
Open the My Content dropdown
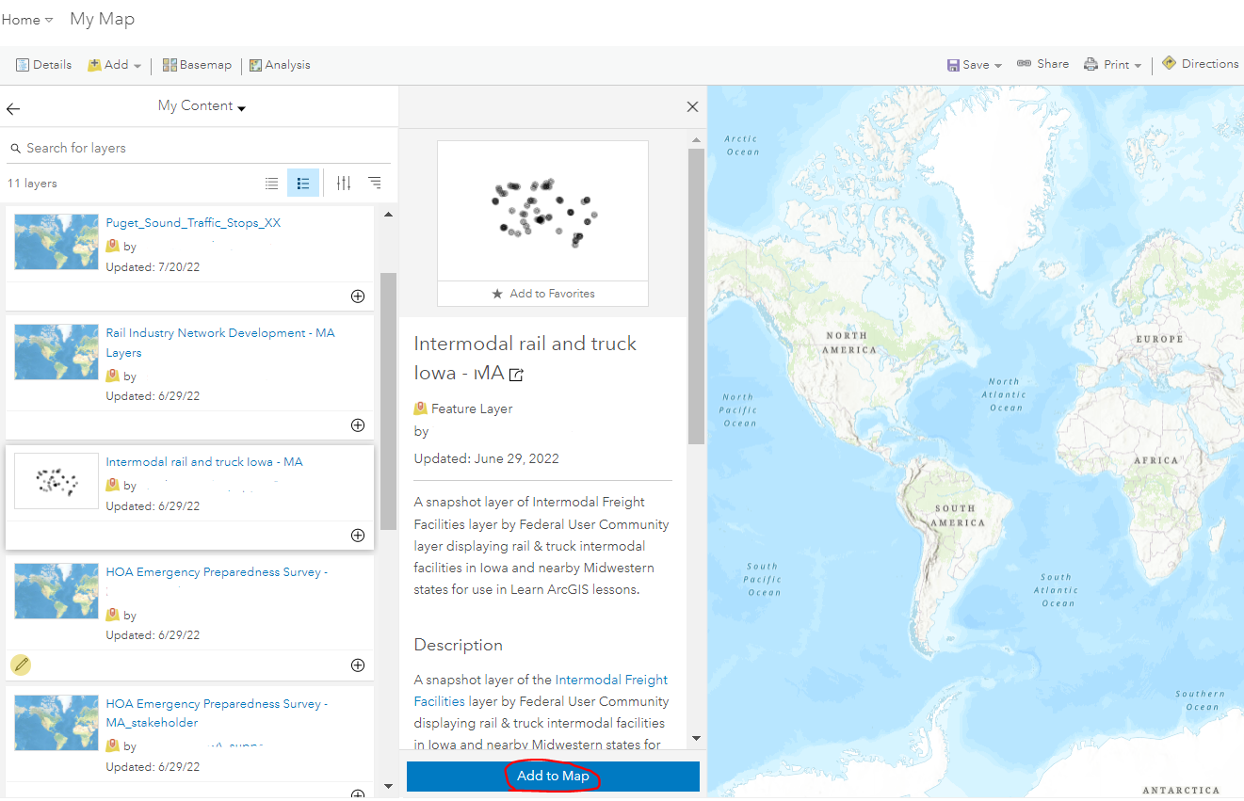(x=202, y=107)
